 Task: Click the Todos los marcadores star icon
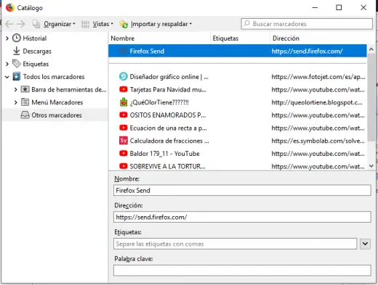(17, 77)
